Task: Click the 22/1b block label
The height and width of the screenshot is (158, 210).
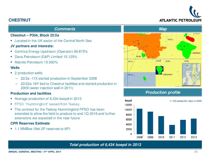Action: pos(130,61)
